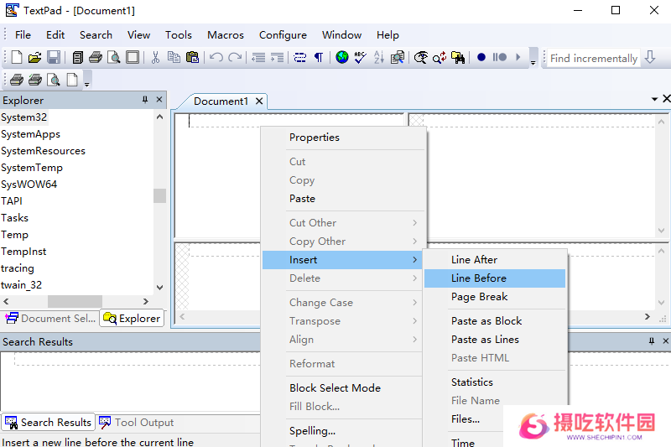
Task: Click the Open file folder icon
Action: (x=34, y=57)
